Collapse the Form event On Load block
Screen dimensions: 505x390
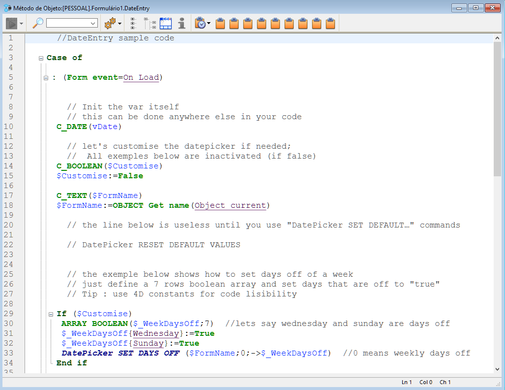tap(46, 78)
